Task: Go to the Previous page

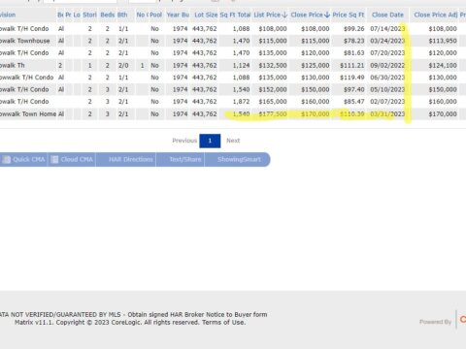Action: tap(184, 141)
